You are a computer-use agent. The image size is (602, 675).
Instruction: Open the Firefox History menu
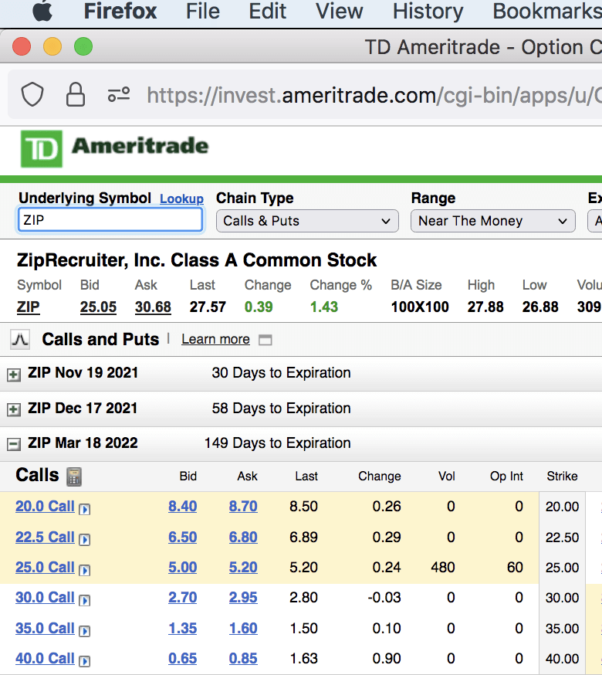pyautogui.click(x=428, y=12)
